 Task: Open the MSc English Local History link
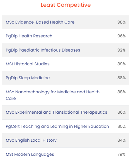click(x=31, y=140)
